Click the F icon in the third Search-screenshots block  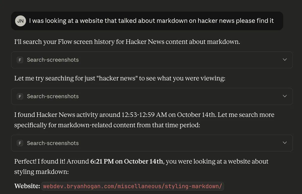point(20,143)
